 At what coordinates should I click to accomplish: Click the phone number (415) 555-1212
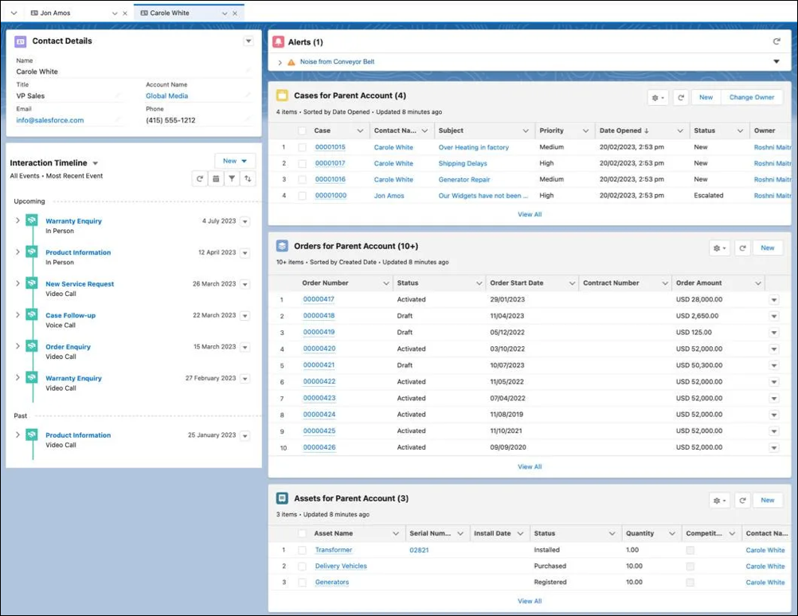tap(170, 120)
